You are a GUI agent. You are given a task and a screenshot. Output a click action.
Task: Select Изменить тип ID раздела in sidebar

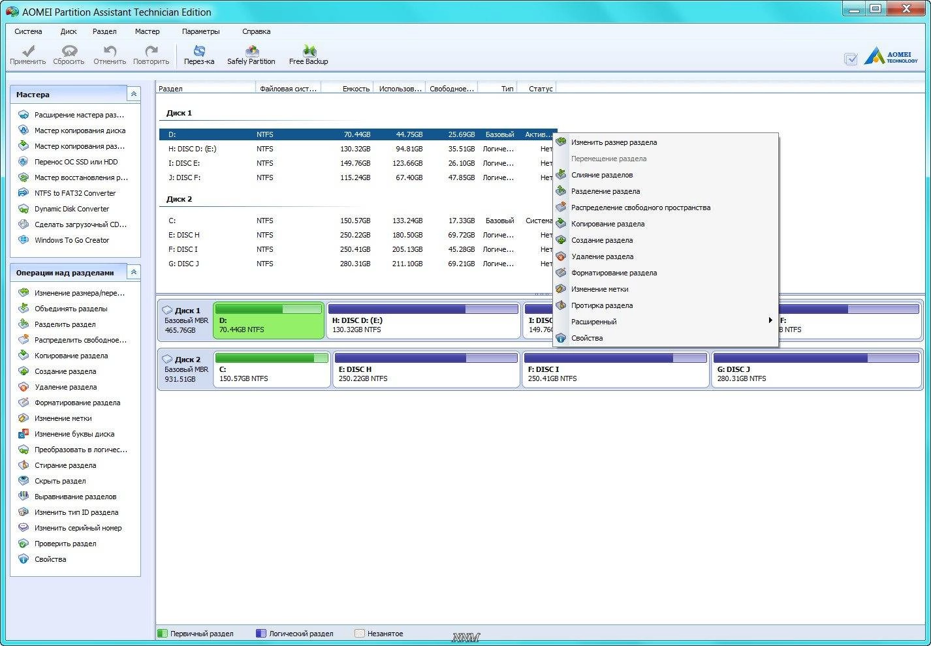click(x=76, y=512)
